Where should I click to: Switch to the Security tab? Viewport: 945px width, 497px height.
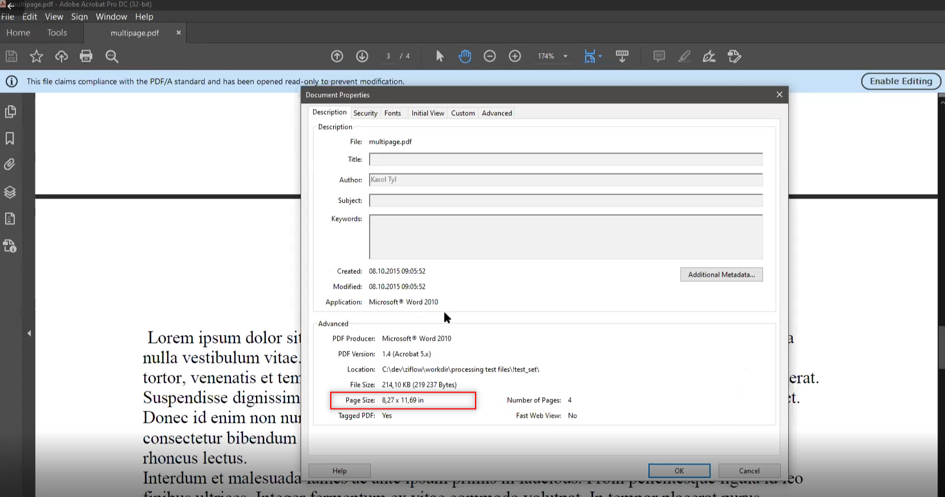365,113
